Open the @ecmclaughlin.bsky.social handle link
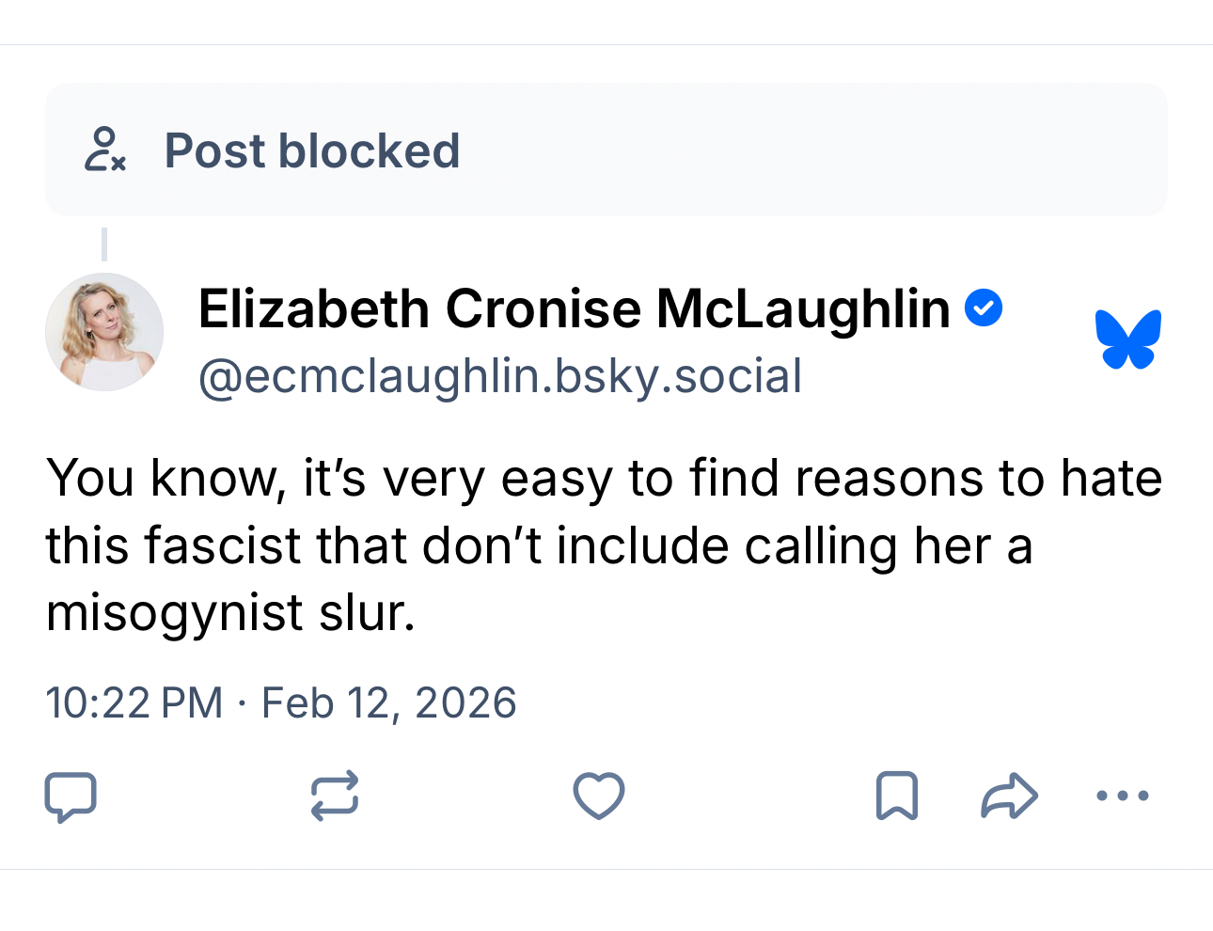This screenshot has height=931, width=1213. click(499, 376)
